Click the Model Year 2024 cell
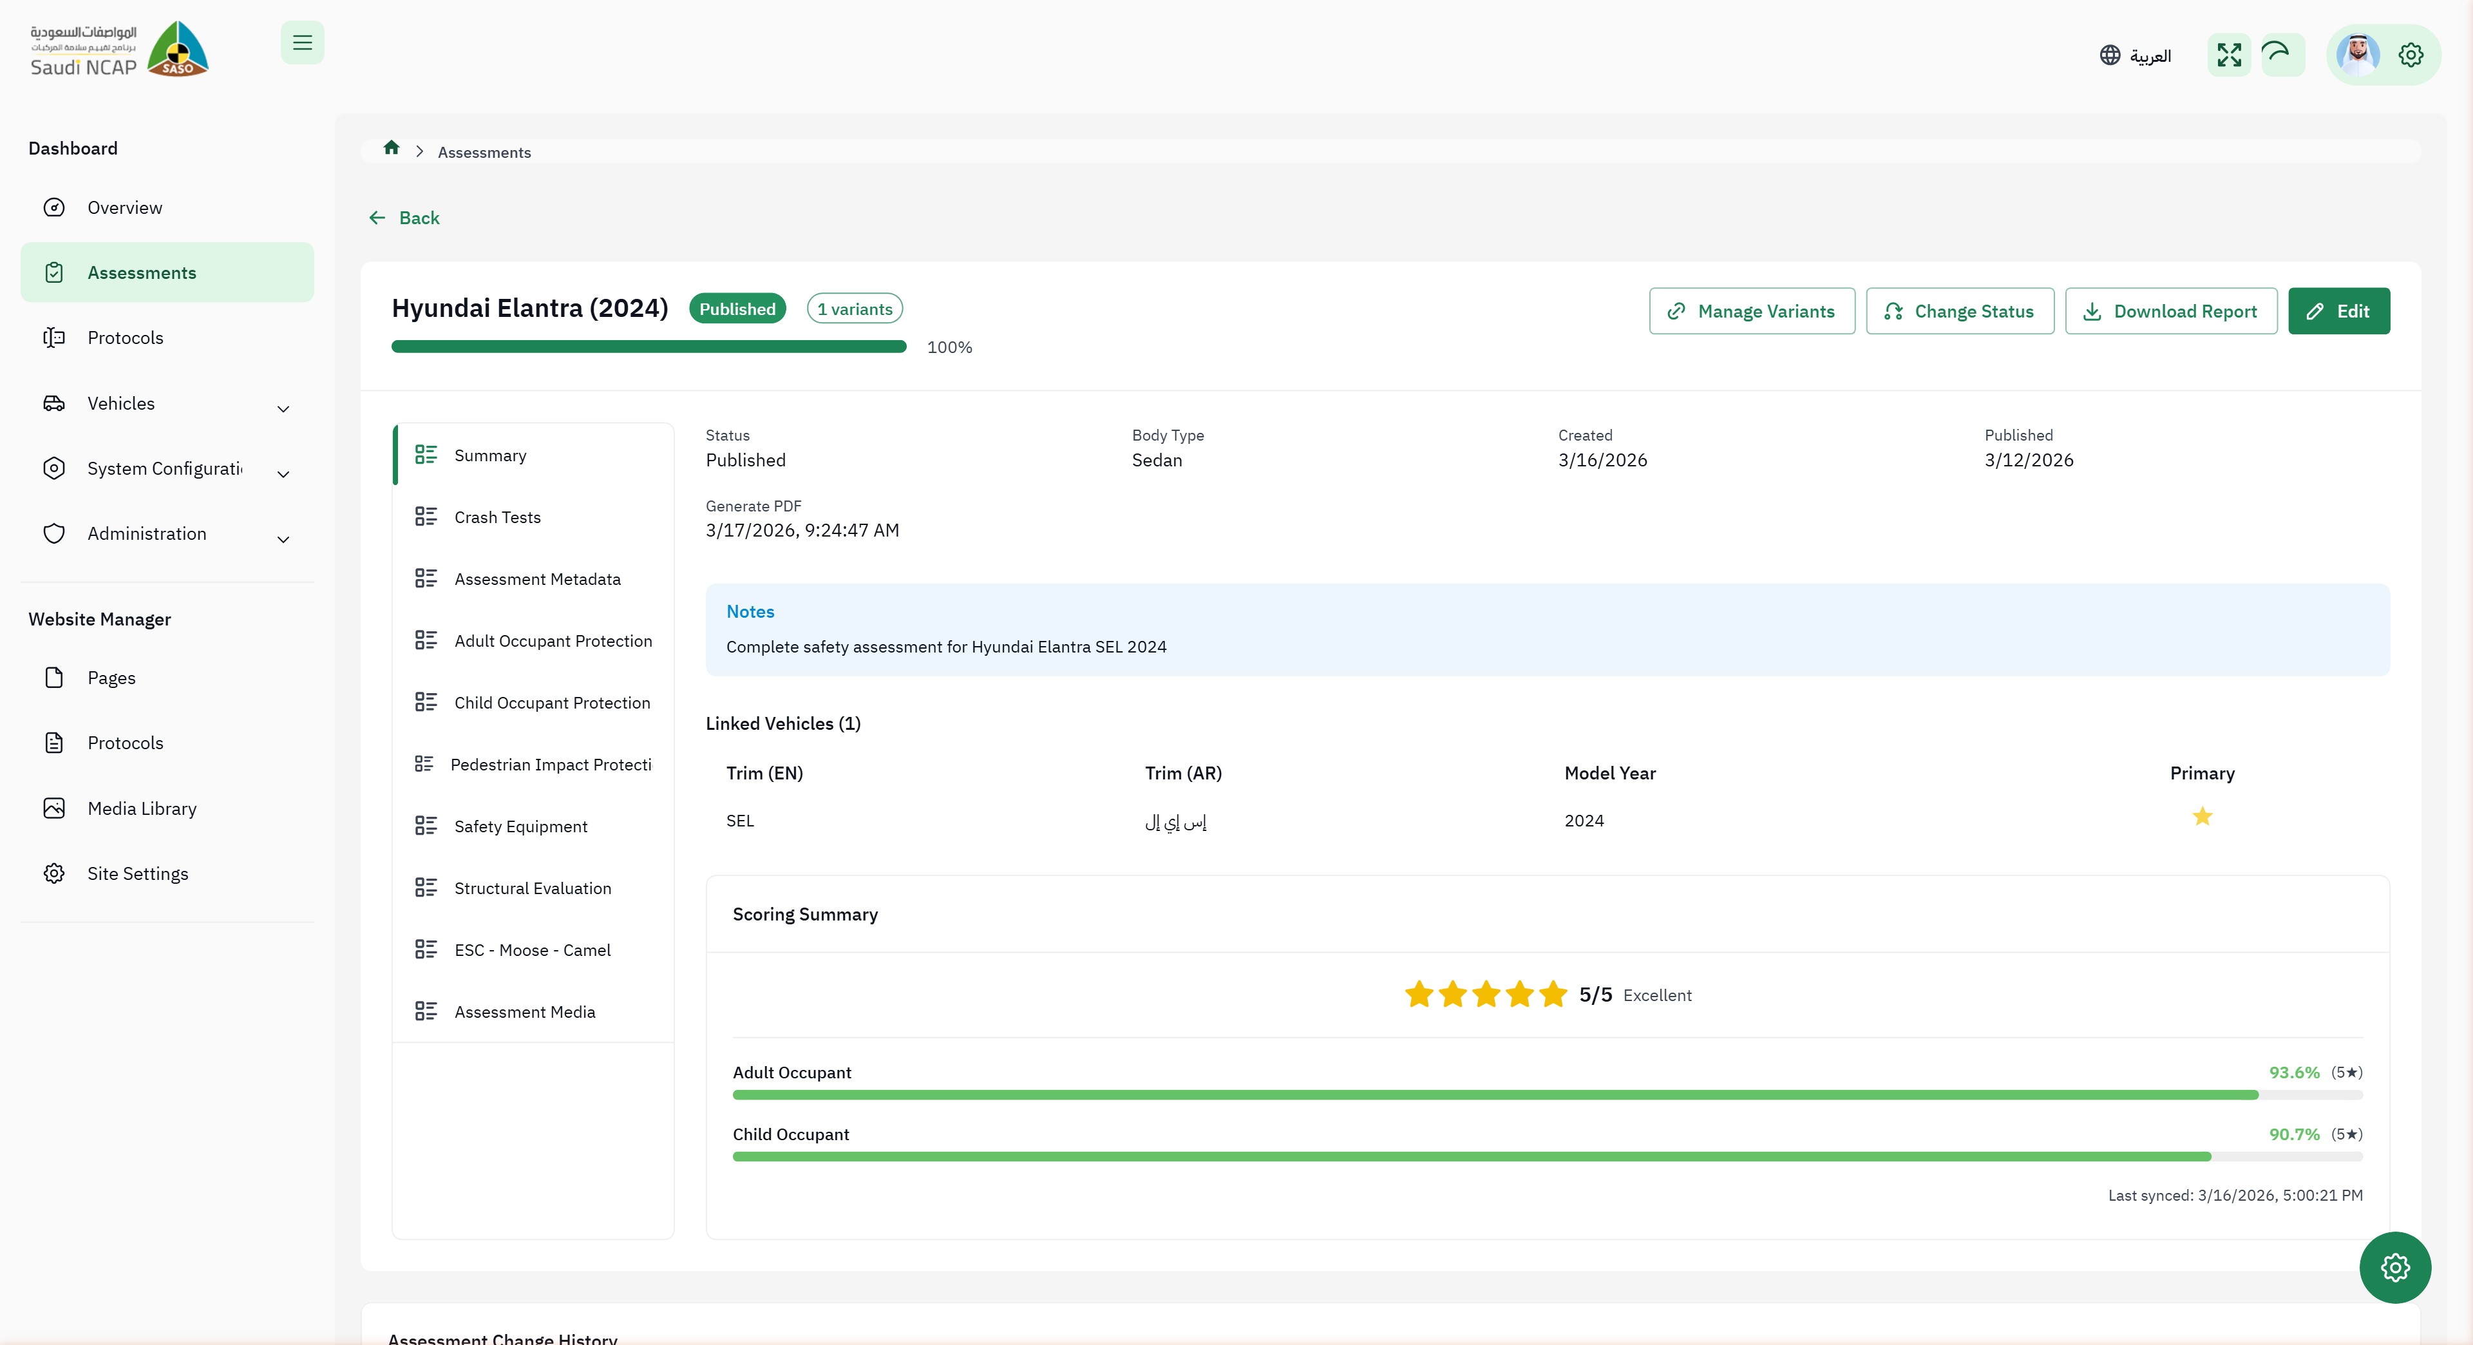 [1584, 821]
